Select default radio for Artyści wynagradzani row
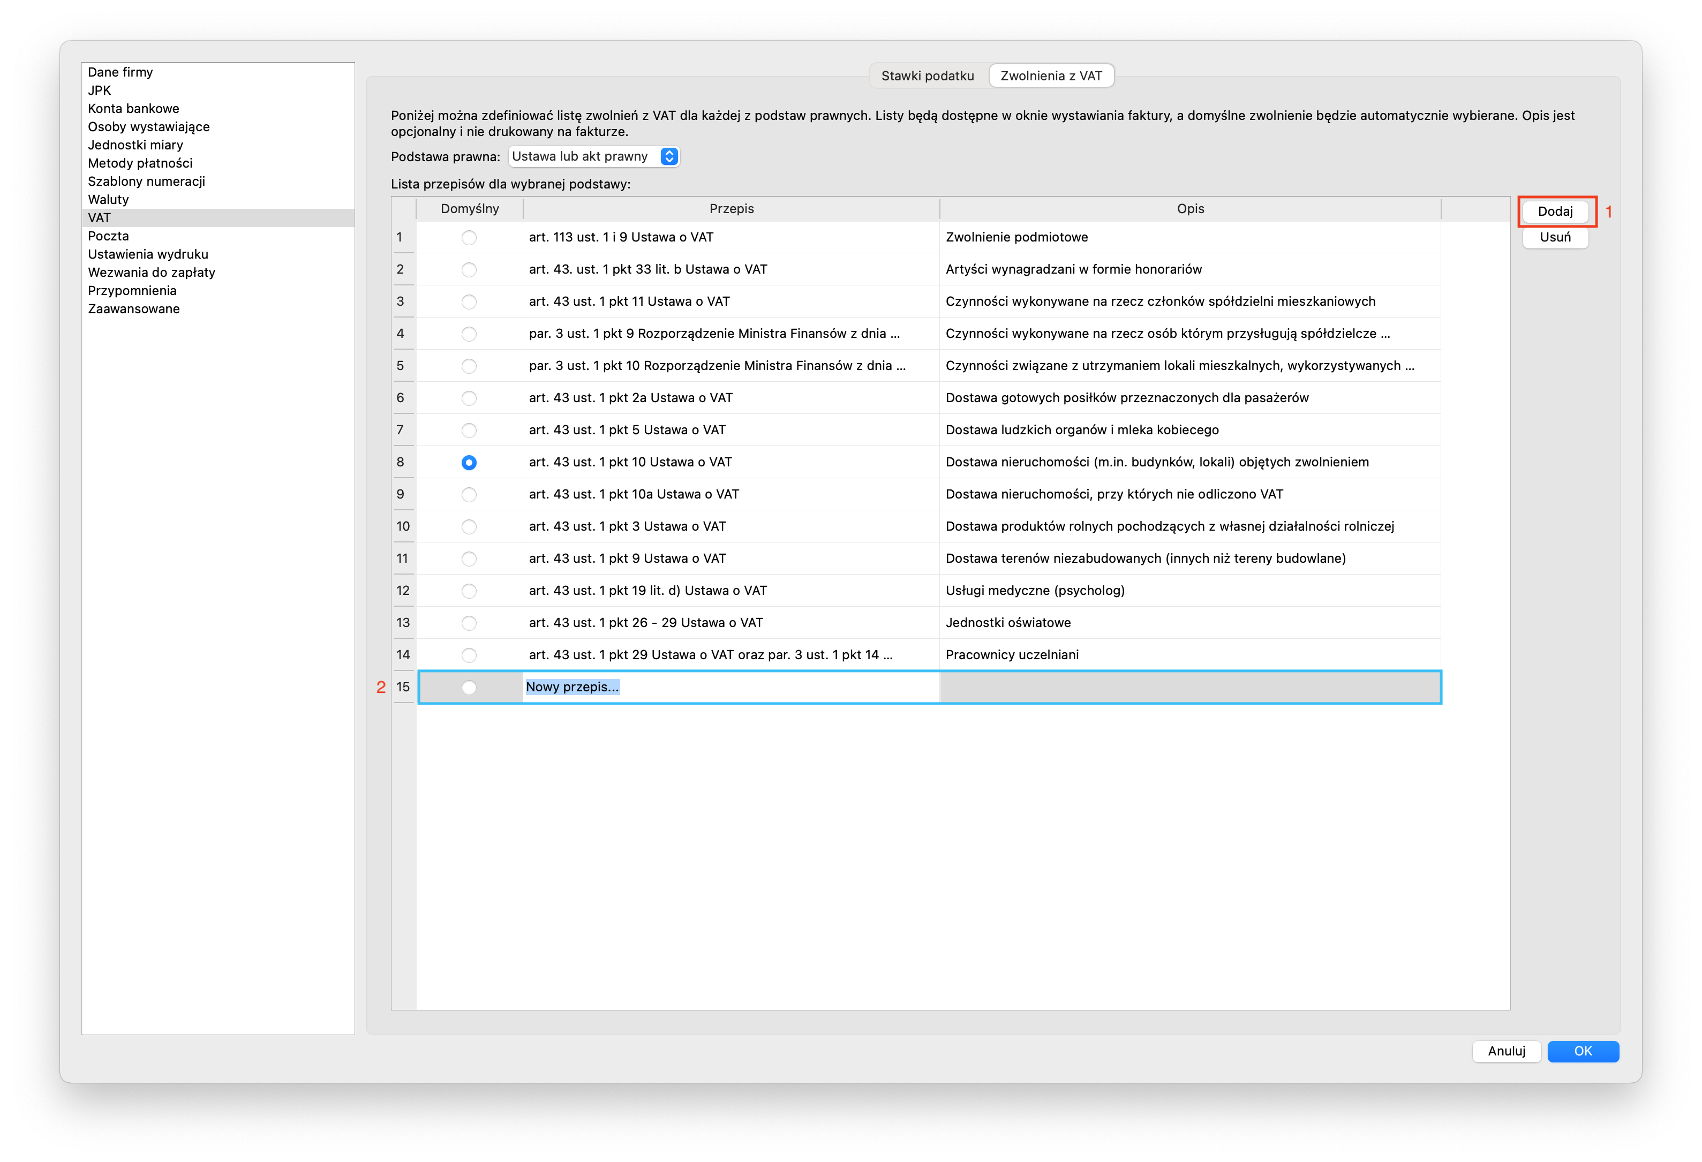1702x1162 pixels. click(469, 269)
